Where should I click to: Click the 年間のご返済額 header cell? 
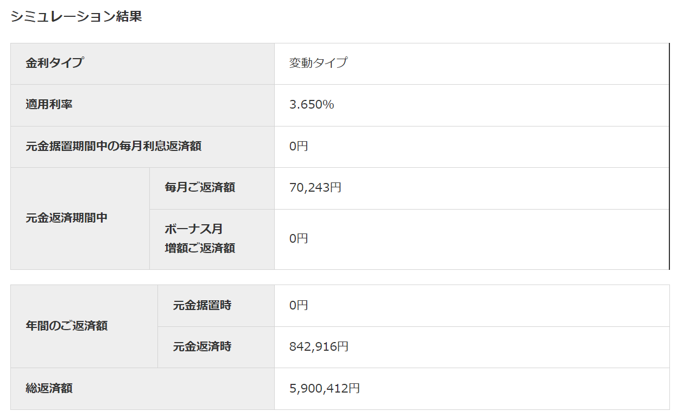coord(66,326)
